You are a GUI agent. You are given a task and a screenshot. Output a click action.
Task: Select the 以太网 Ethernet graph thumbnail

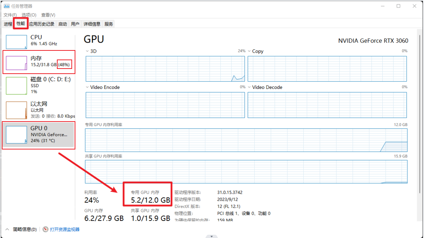pyautogui.click(x=16, y=110)
